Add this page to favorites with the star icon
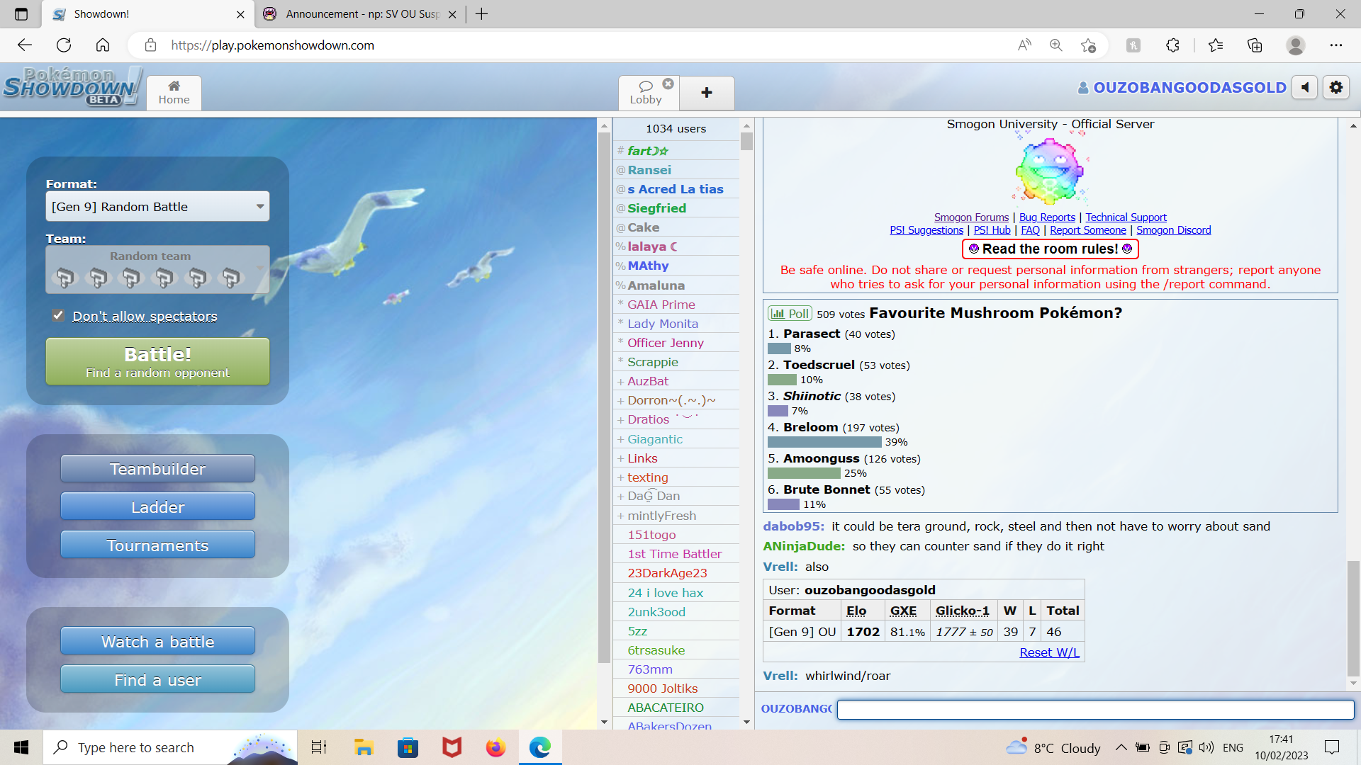This screenshot has height=765, width=1361. (1088, 45)
